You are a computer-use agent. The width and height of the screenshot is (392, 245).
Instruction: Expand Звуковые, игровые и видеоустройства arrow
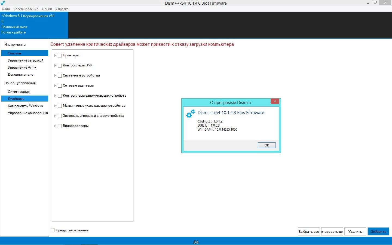point(55,116)
